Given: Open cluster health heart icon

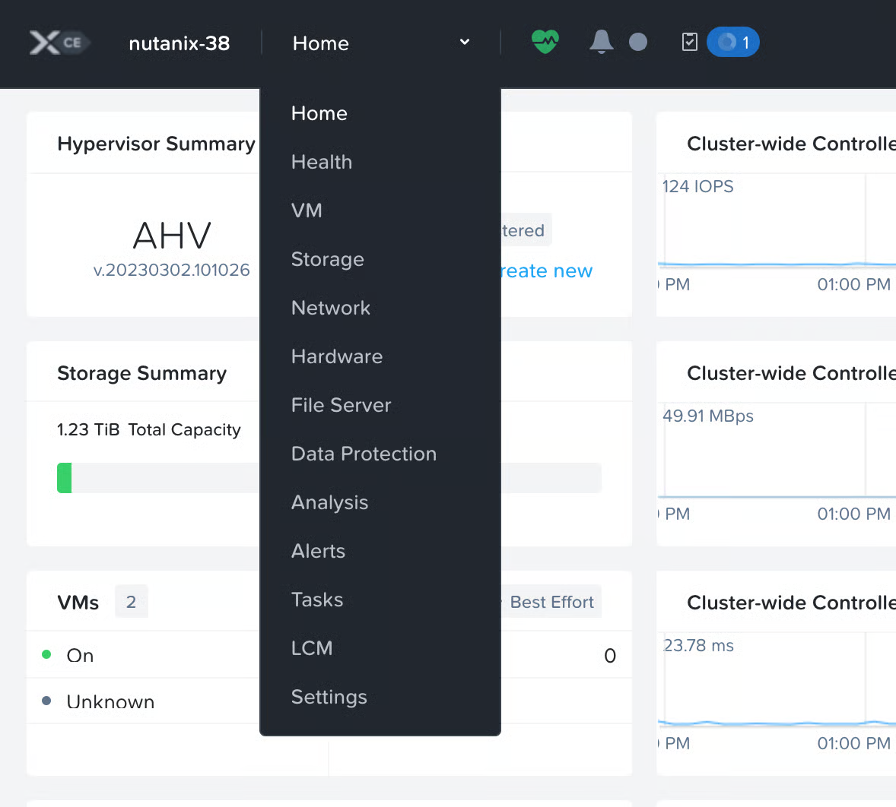Looking at the screenshot, I should (x=545, y=42).
